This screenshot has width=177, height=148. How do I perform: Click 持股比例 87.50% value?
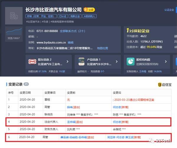(42, 71)
